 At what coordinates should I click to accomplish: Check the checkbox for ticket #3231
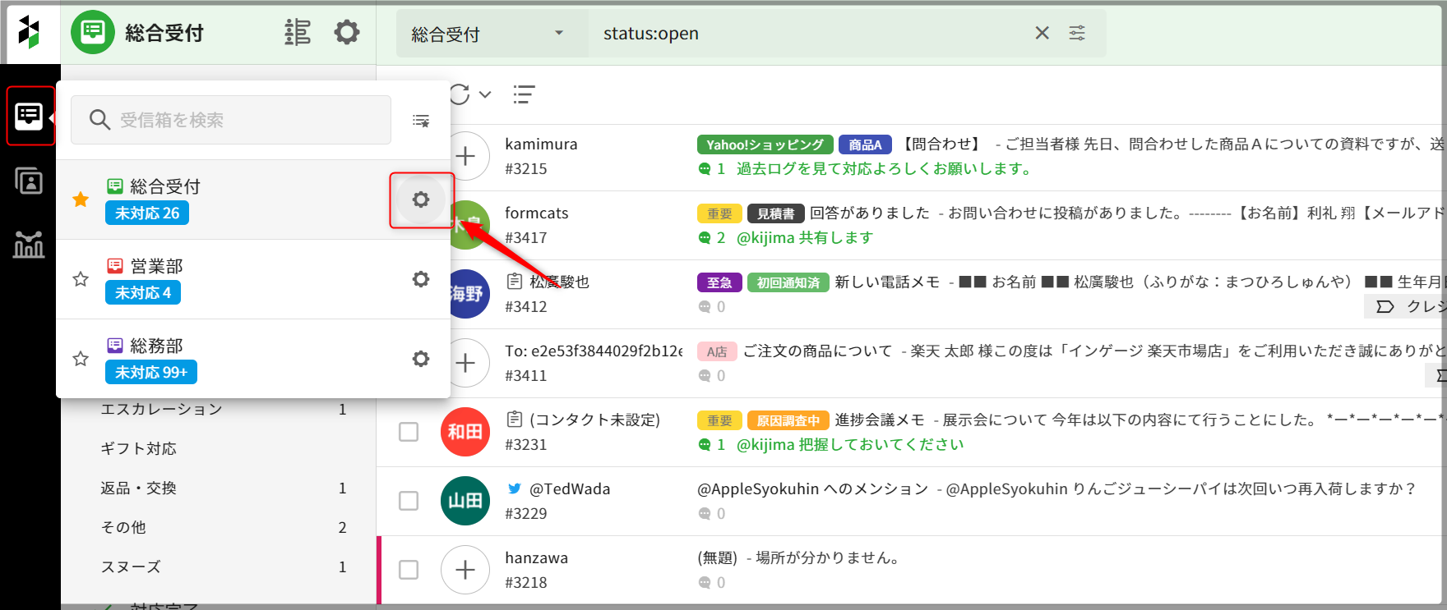tap(409, 432)
